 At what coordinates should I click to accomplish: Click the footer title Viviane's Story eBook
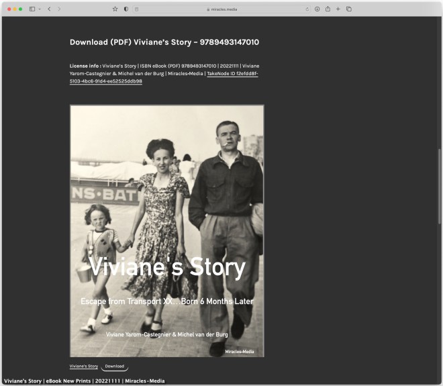click(84, 381)
